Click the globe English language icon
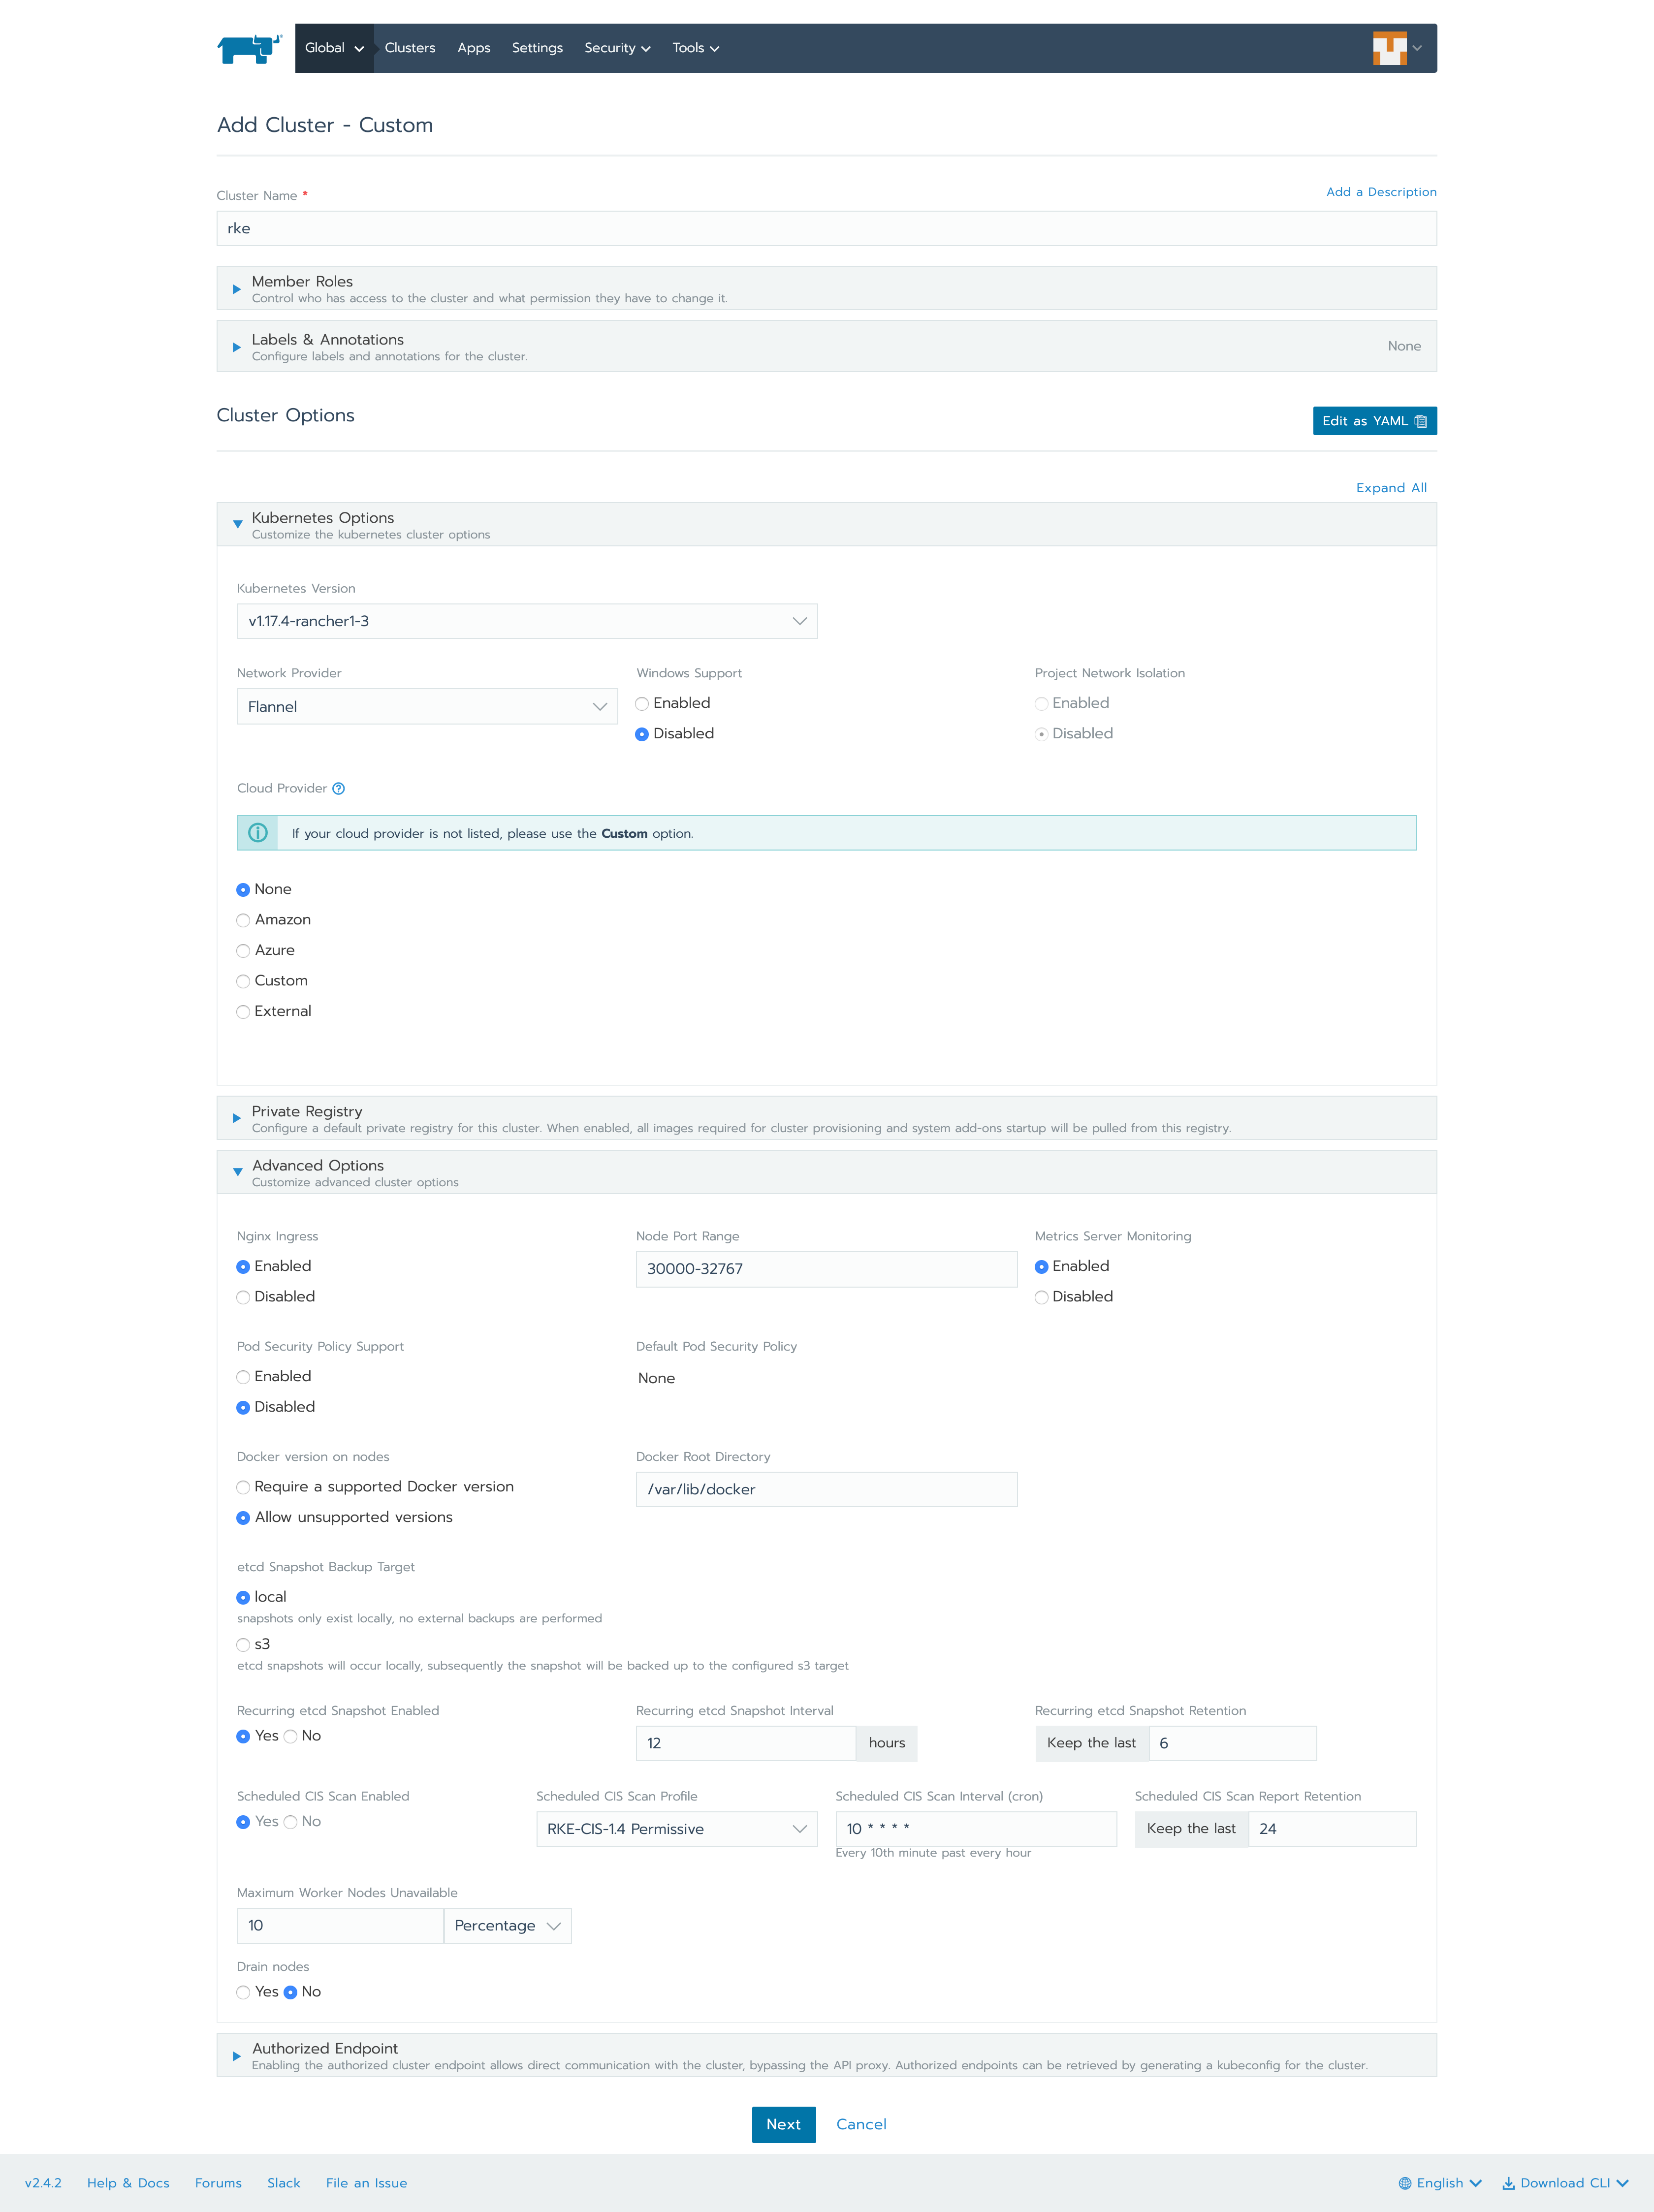The width and height of the screenshot is (1654, 2212). point(1405,2183)
